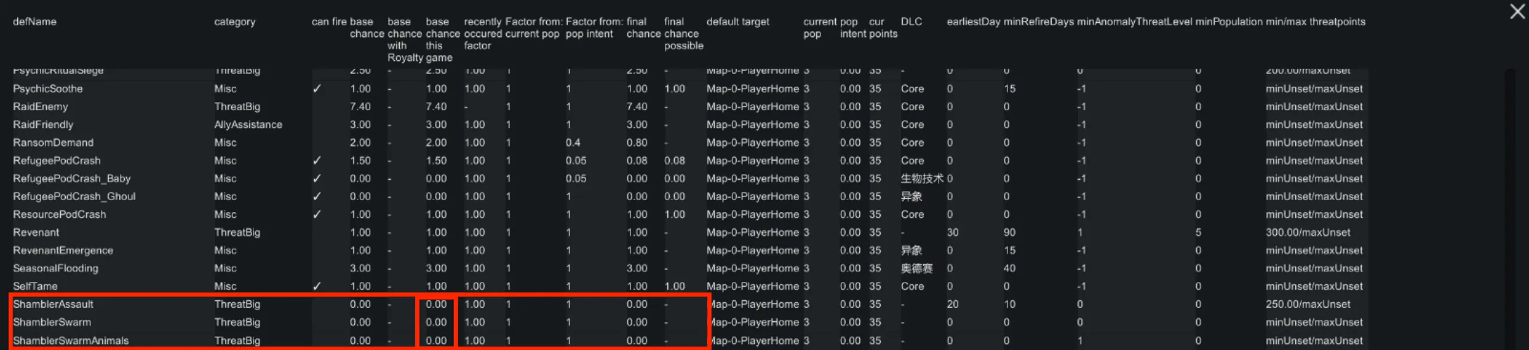Click the 'min/max threatpoints' header
The width and height of the screenshot is (1529, 350).
tap(1315, 22)
